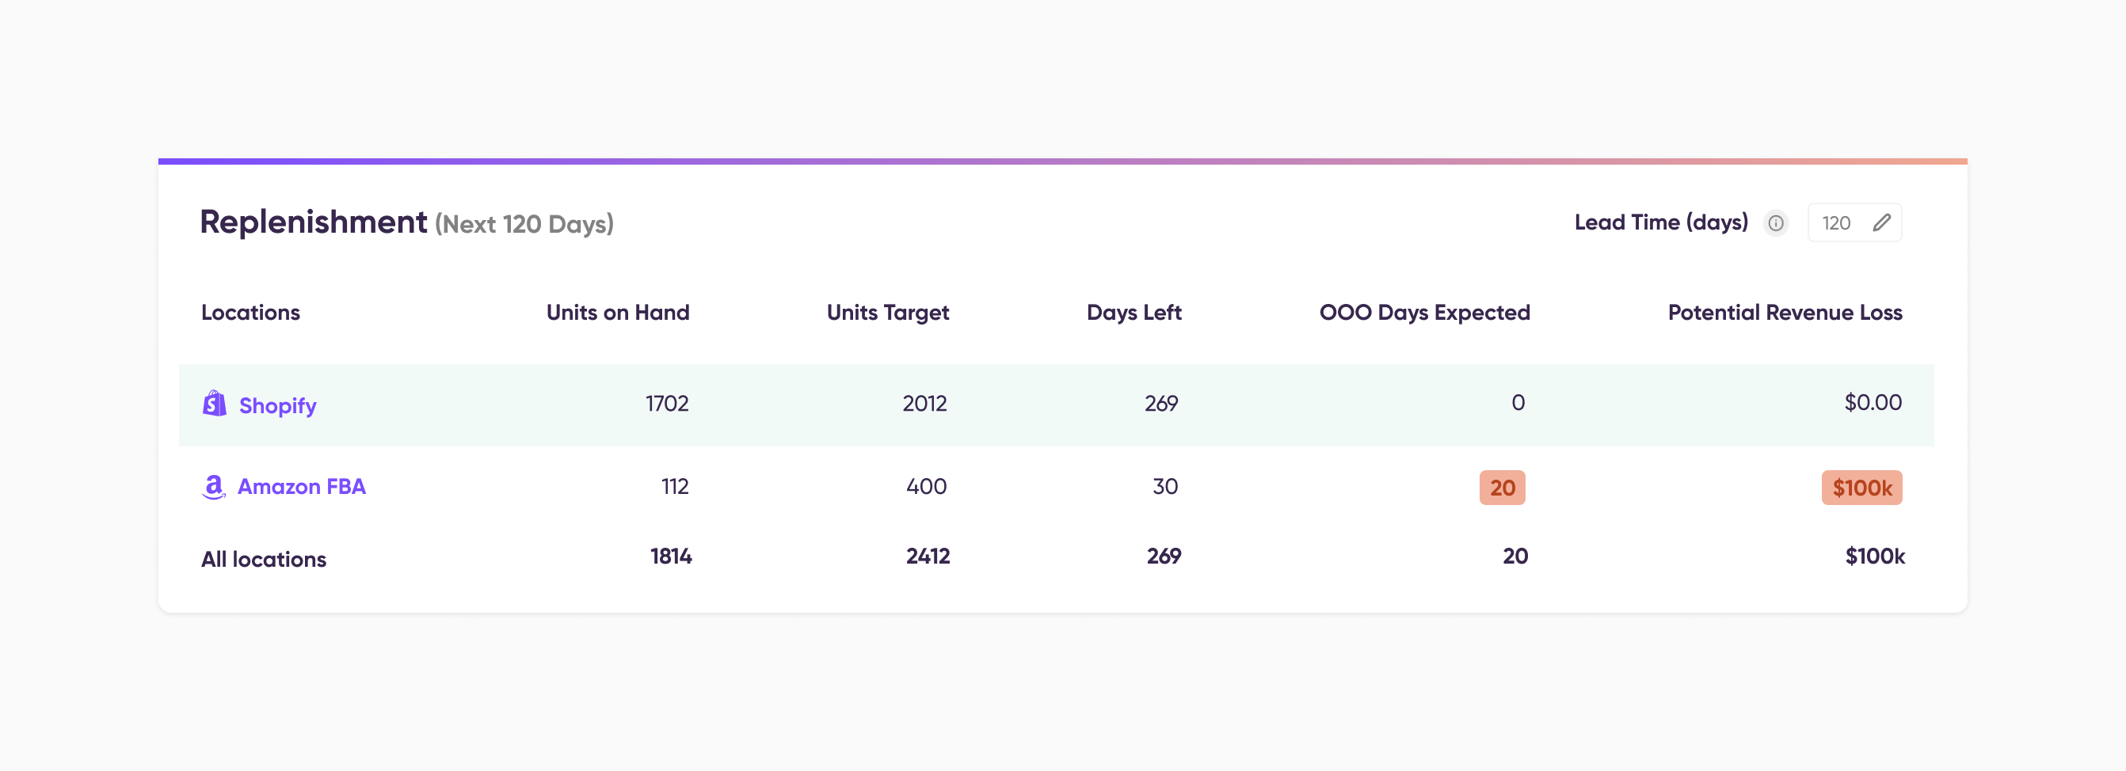2126x771 pixels.
Task: Click the Potential Revenue Loss header
Action: coord(1785,313)
